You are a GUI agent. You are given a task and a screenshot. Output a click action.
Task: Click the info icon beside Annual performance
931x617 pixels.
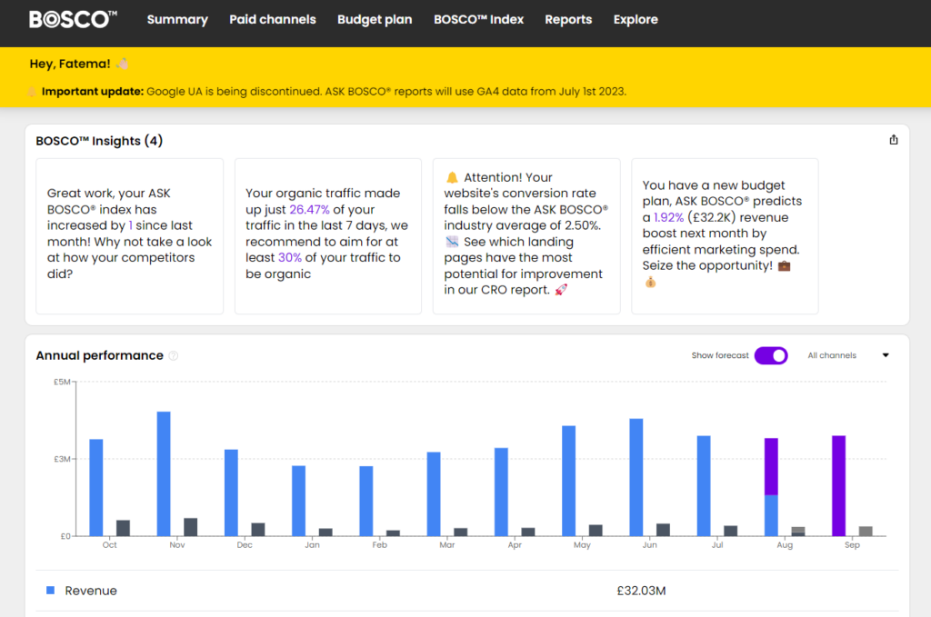174,356
